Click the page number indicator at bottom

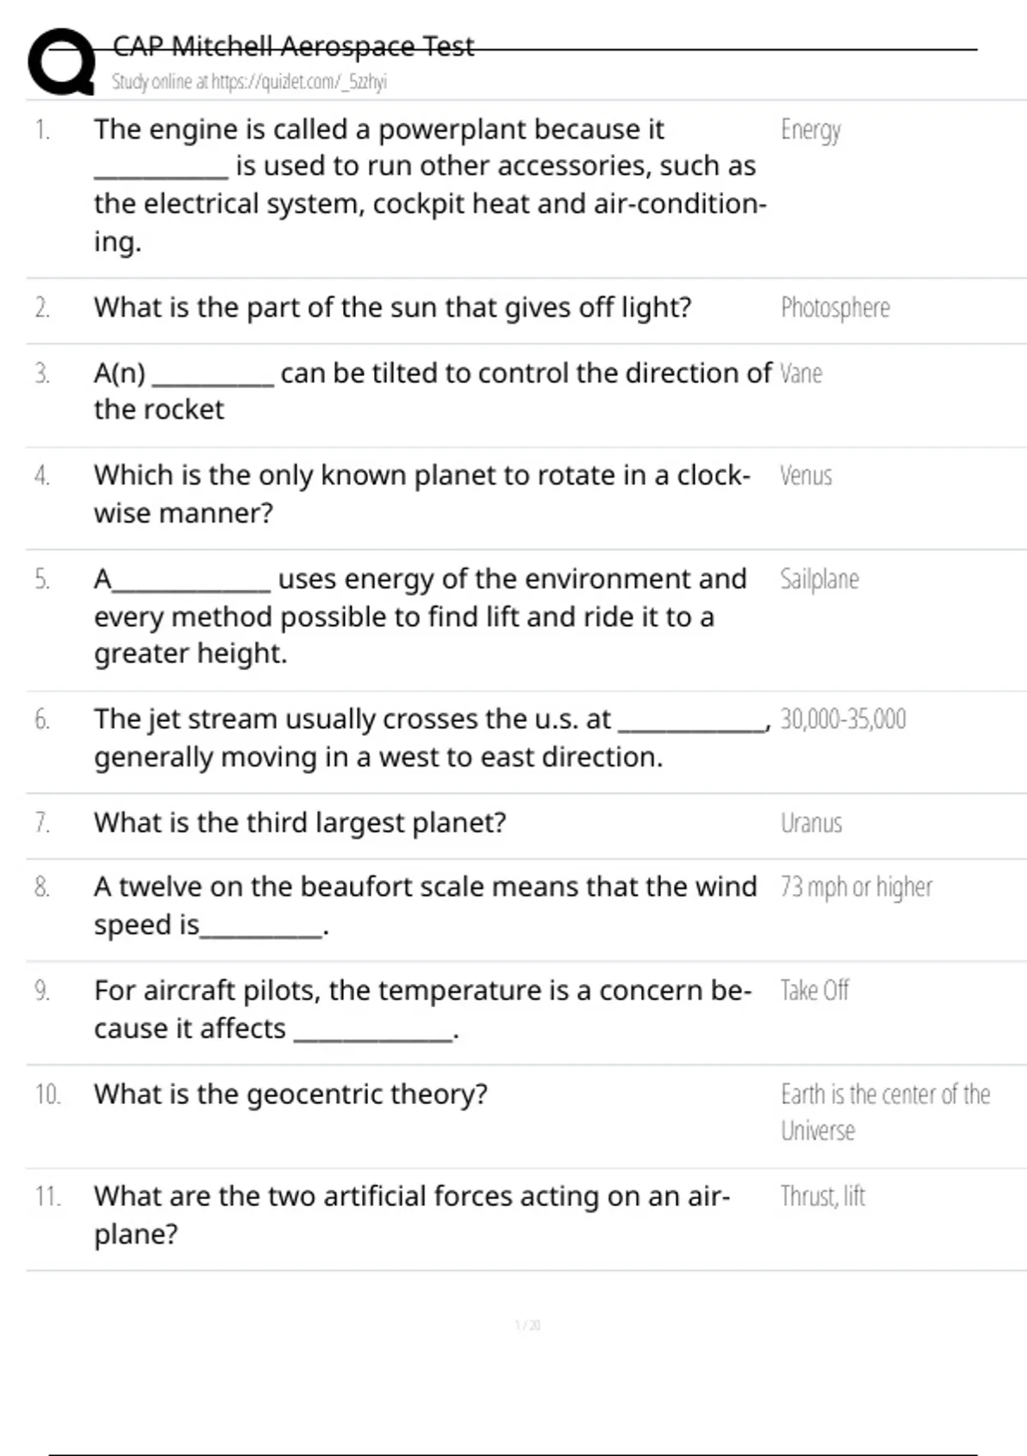pos(527,1325)
